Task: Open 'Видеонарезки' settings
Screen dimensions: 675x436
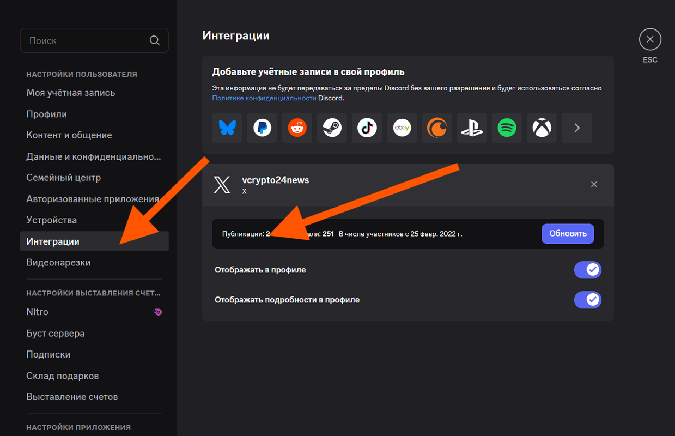Action: coord(94,263)
